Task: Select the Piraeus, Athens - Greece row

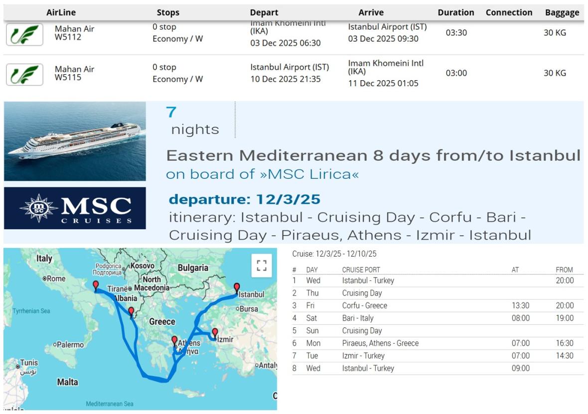Action: click(x=380, y=343)
